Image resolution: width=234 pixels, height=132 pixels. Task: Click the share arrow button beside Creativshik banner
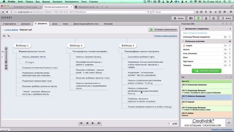[229, 123]
